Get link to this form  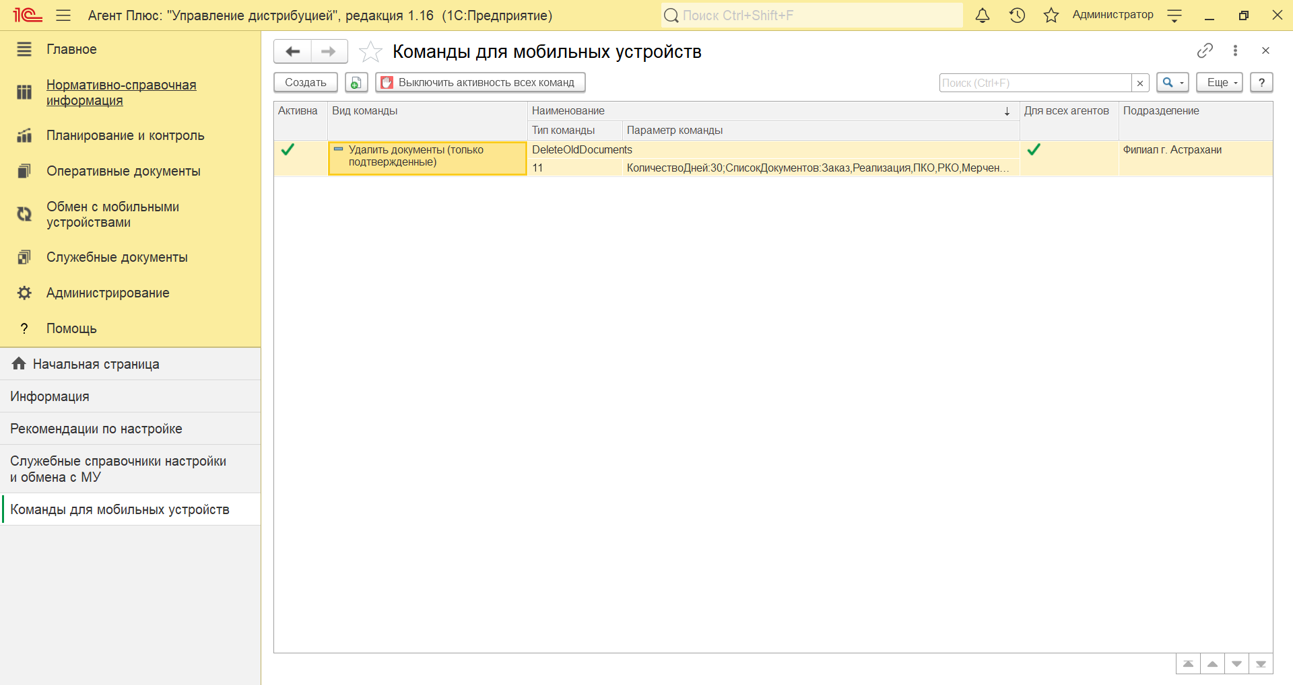coord(1205,50)
